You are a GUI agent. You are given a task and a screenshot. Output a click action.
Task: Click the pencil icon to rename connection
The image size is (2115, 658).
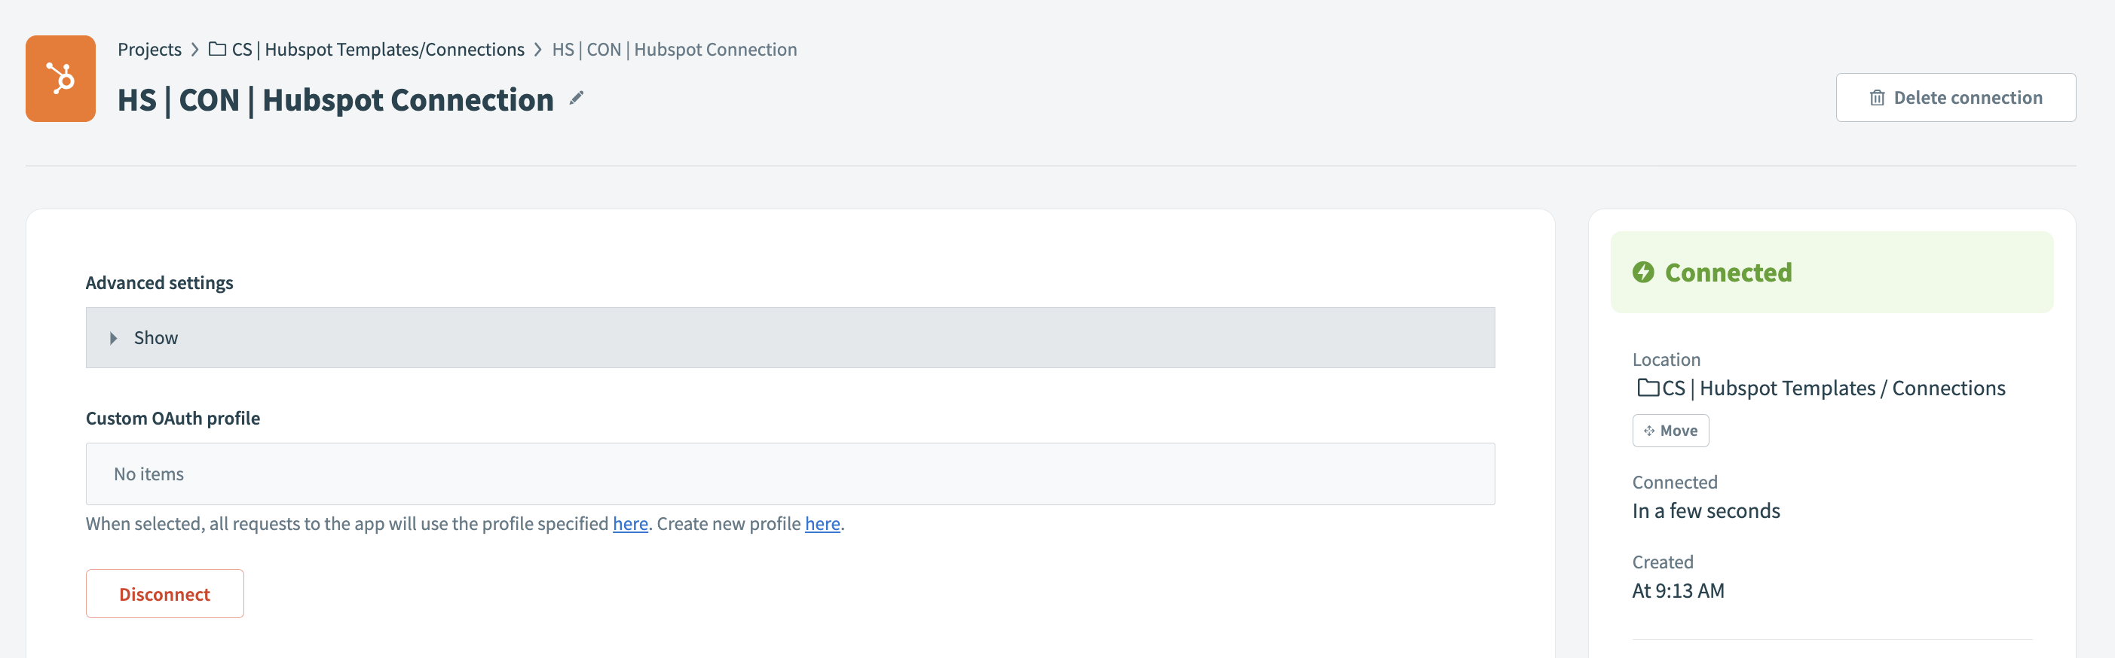tap(577, 99)
